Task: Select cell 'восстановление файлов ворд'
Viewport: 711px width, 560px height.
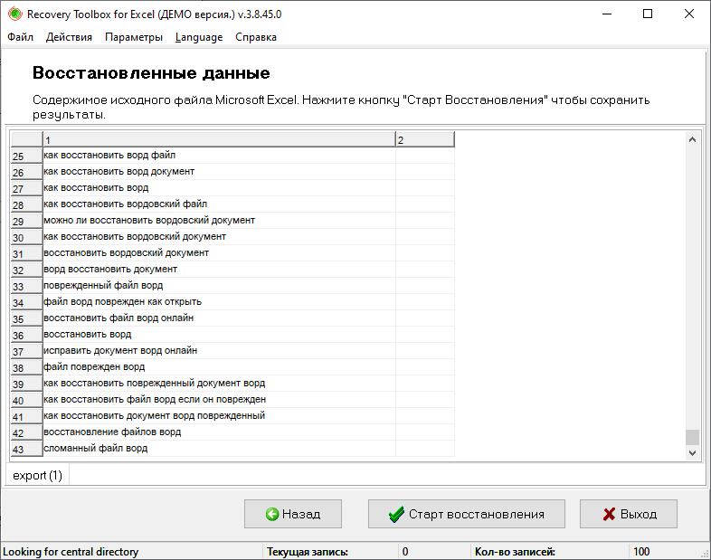Action: pyautogui.click(x=219, y=432)
